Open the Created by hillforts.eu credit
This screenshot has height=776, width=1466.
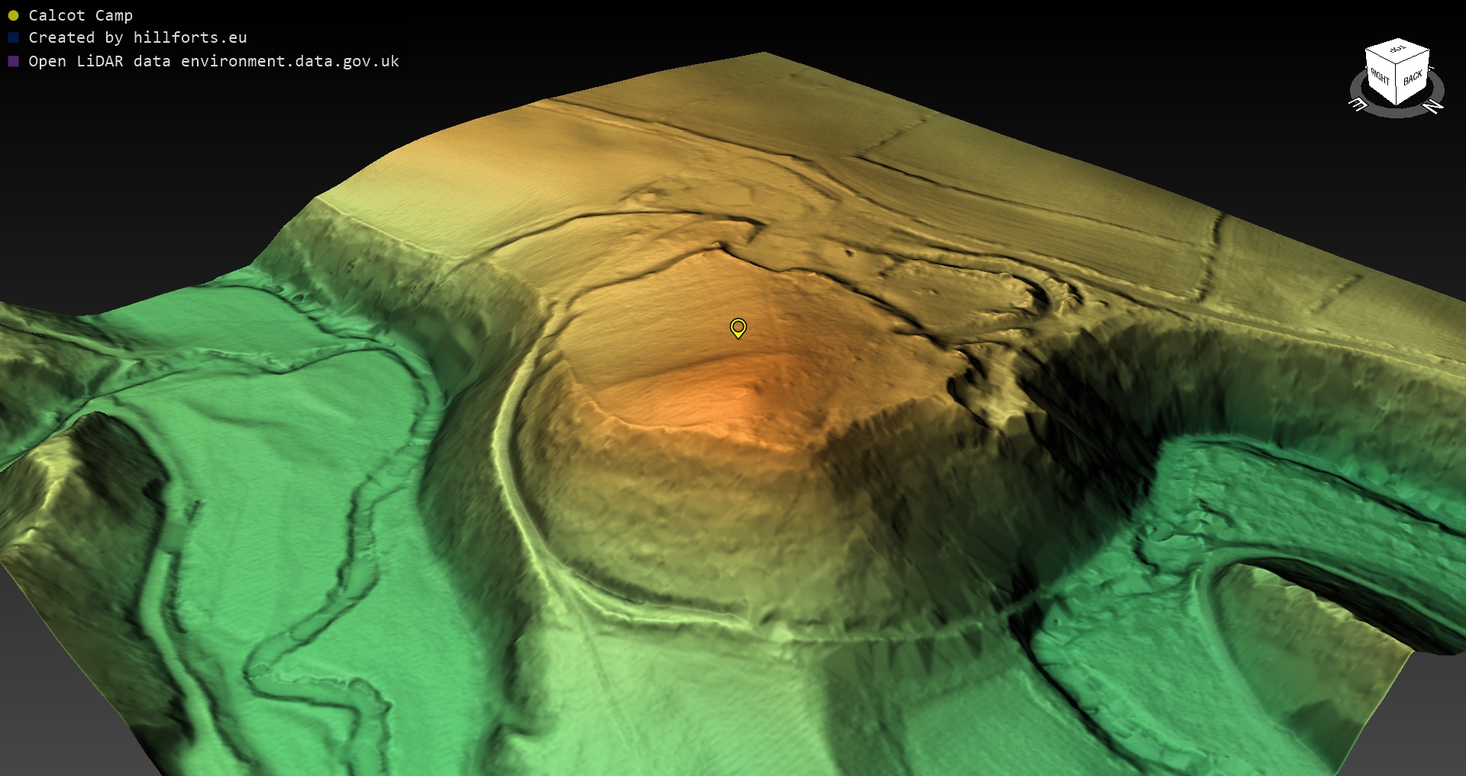[x=137, y=37]
